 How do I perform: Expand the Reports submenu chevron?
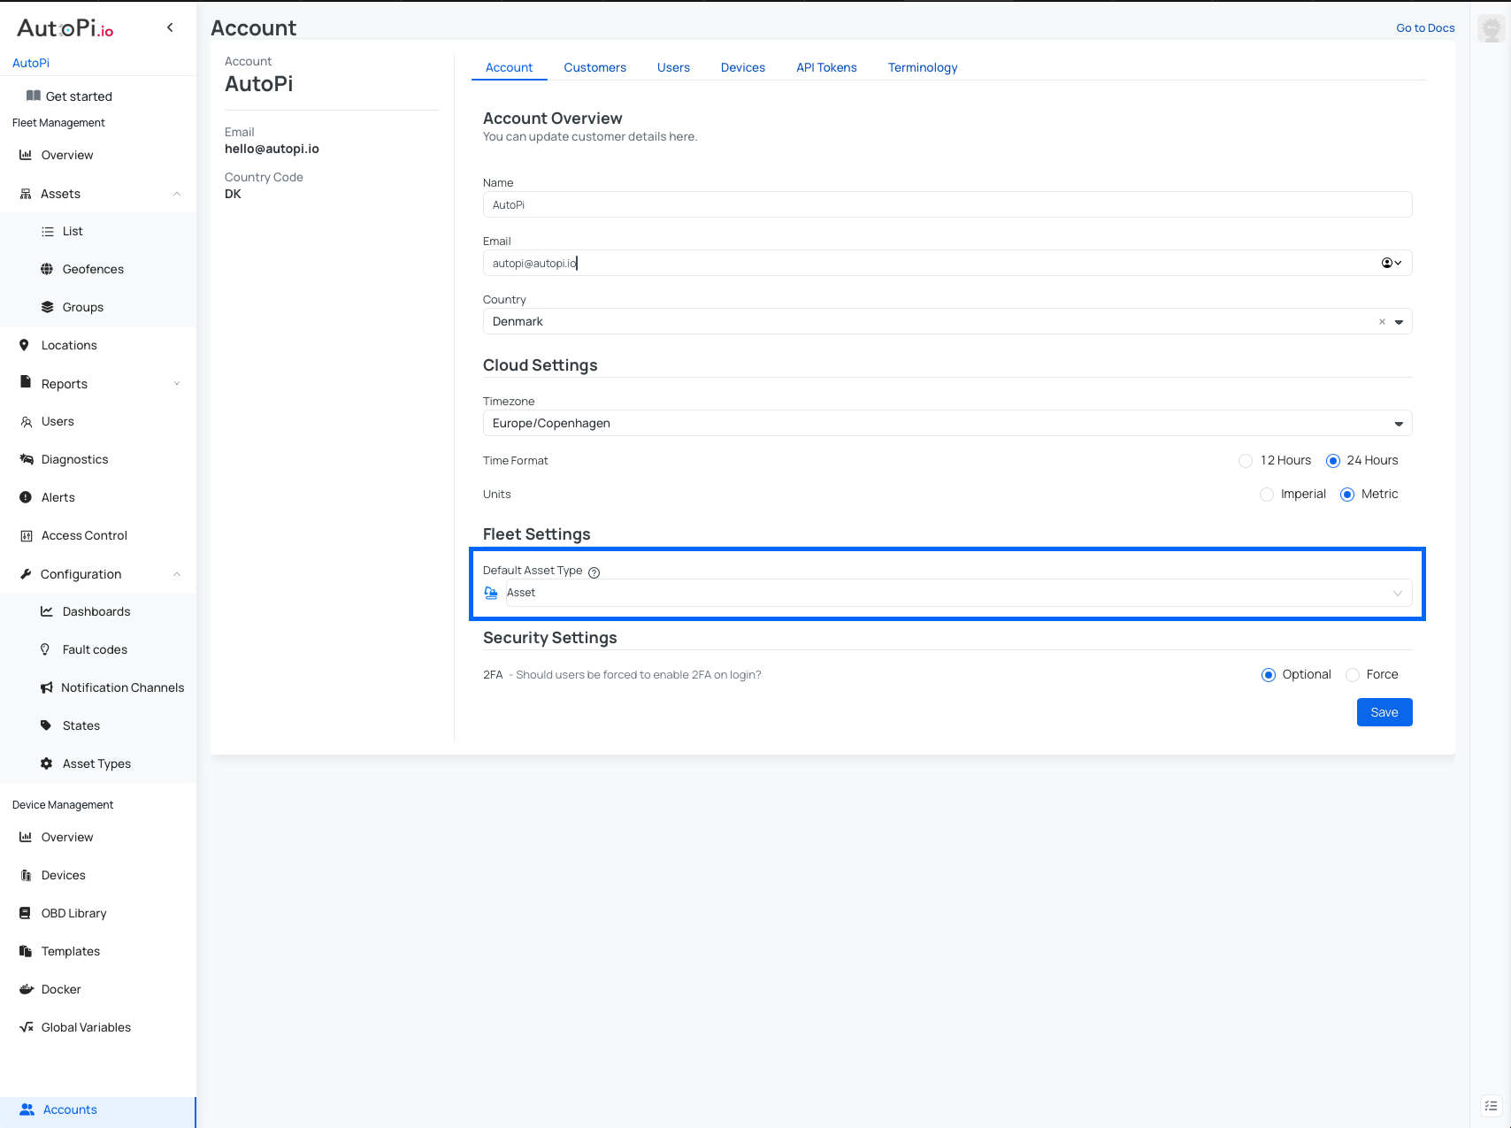point(177,383)
